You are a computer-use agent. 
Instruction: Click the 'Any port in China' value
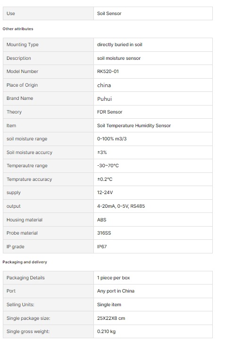[x=116, y=291]
